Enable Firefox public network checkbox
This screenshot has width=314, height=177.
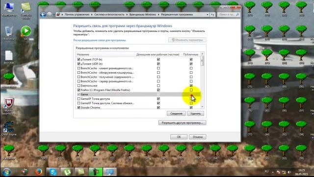pos(191,90)
